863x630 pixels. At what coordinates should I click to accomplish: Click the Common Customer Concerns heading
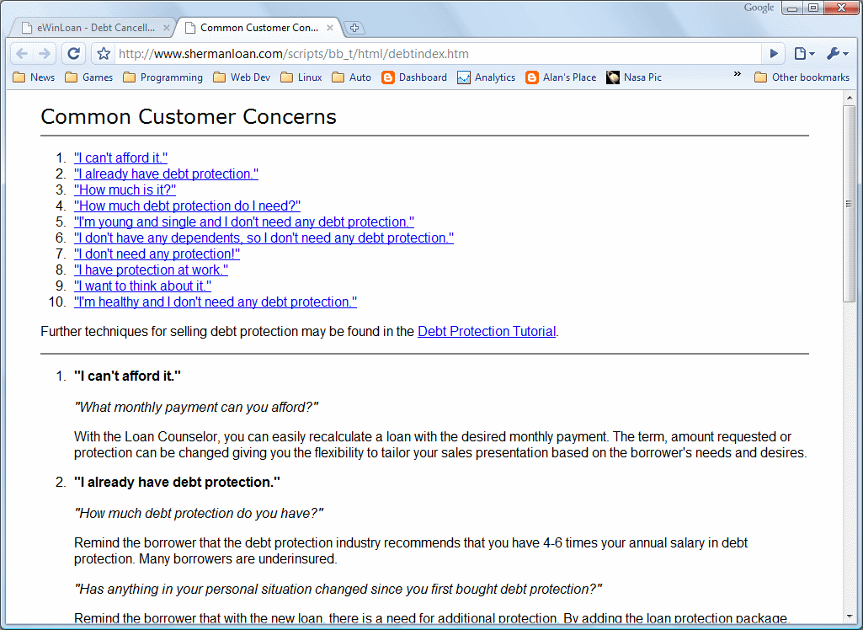click(189, 117)
